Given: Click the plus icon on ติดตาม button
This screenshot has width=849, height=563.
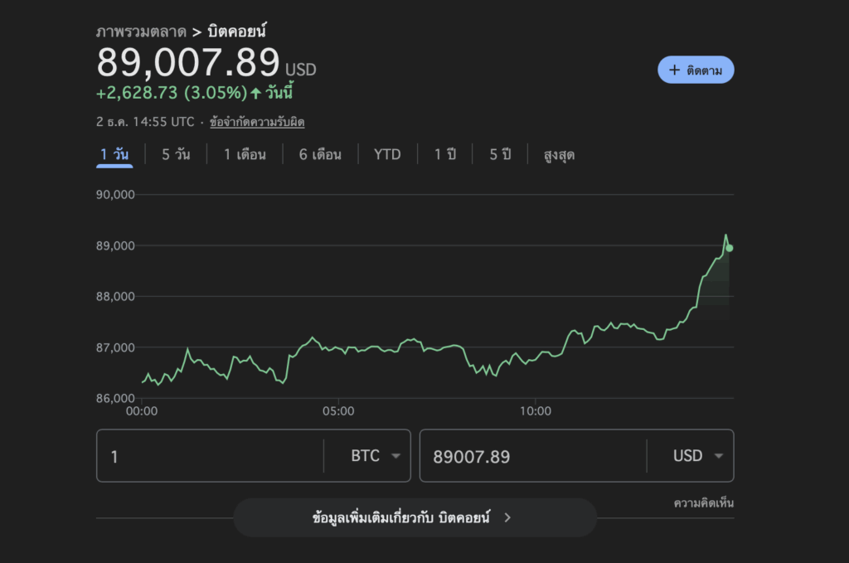Looking at the screenshot, I should (674, 70).
